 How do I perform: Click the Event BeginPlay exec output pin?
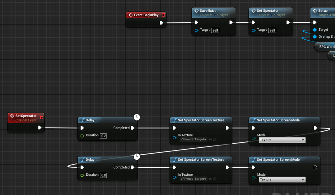point(161,23)
